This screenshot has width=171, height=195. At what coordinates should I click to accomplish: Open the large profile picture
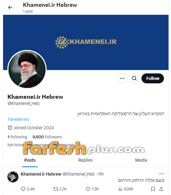(27, 69)
